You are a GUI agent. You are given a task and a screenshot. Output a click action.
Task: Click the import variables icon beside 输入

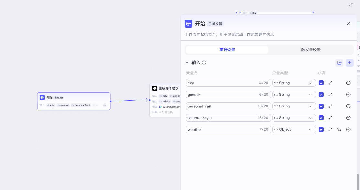pyautogui.click(x=339, y=63)
